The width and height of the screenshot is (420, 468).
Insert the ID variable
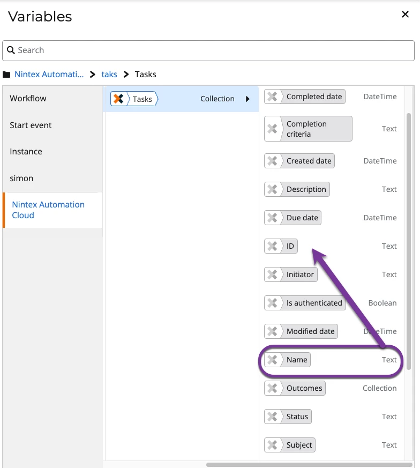click(281, 246)
